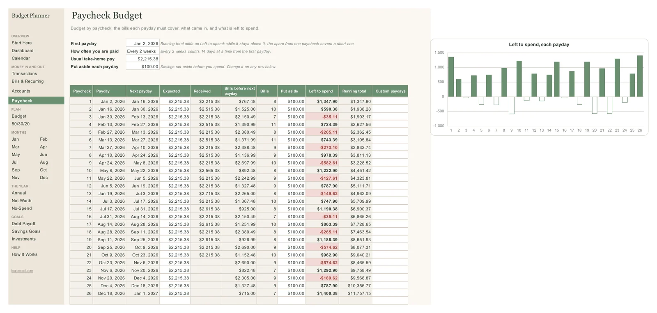This screenshot has width=657, height=313.
Task: Select the Usual take-home pay field
Action: 142,59
